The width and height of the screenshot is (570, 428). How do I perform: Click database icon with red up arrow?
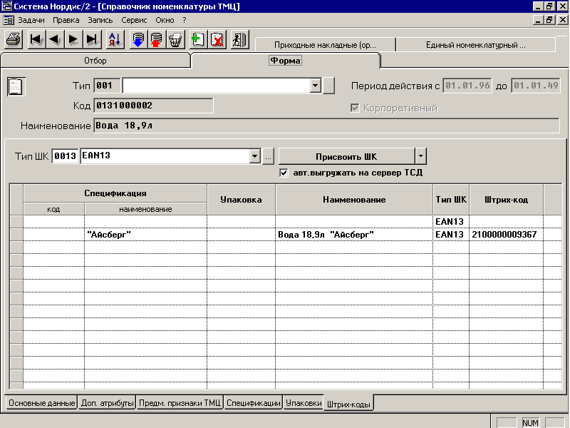click(x=156, y=39)
